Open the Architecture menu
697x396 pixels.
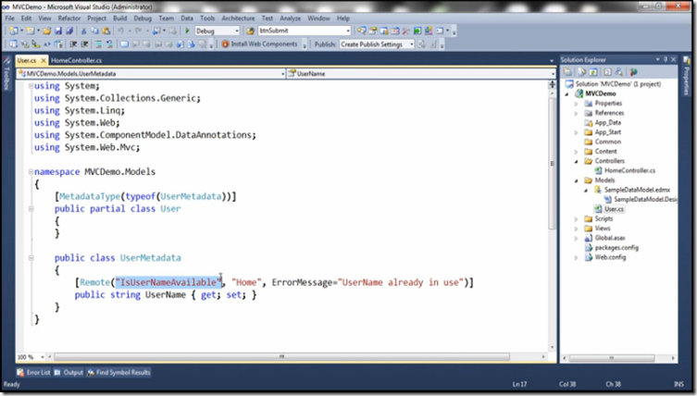238,19
